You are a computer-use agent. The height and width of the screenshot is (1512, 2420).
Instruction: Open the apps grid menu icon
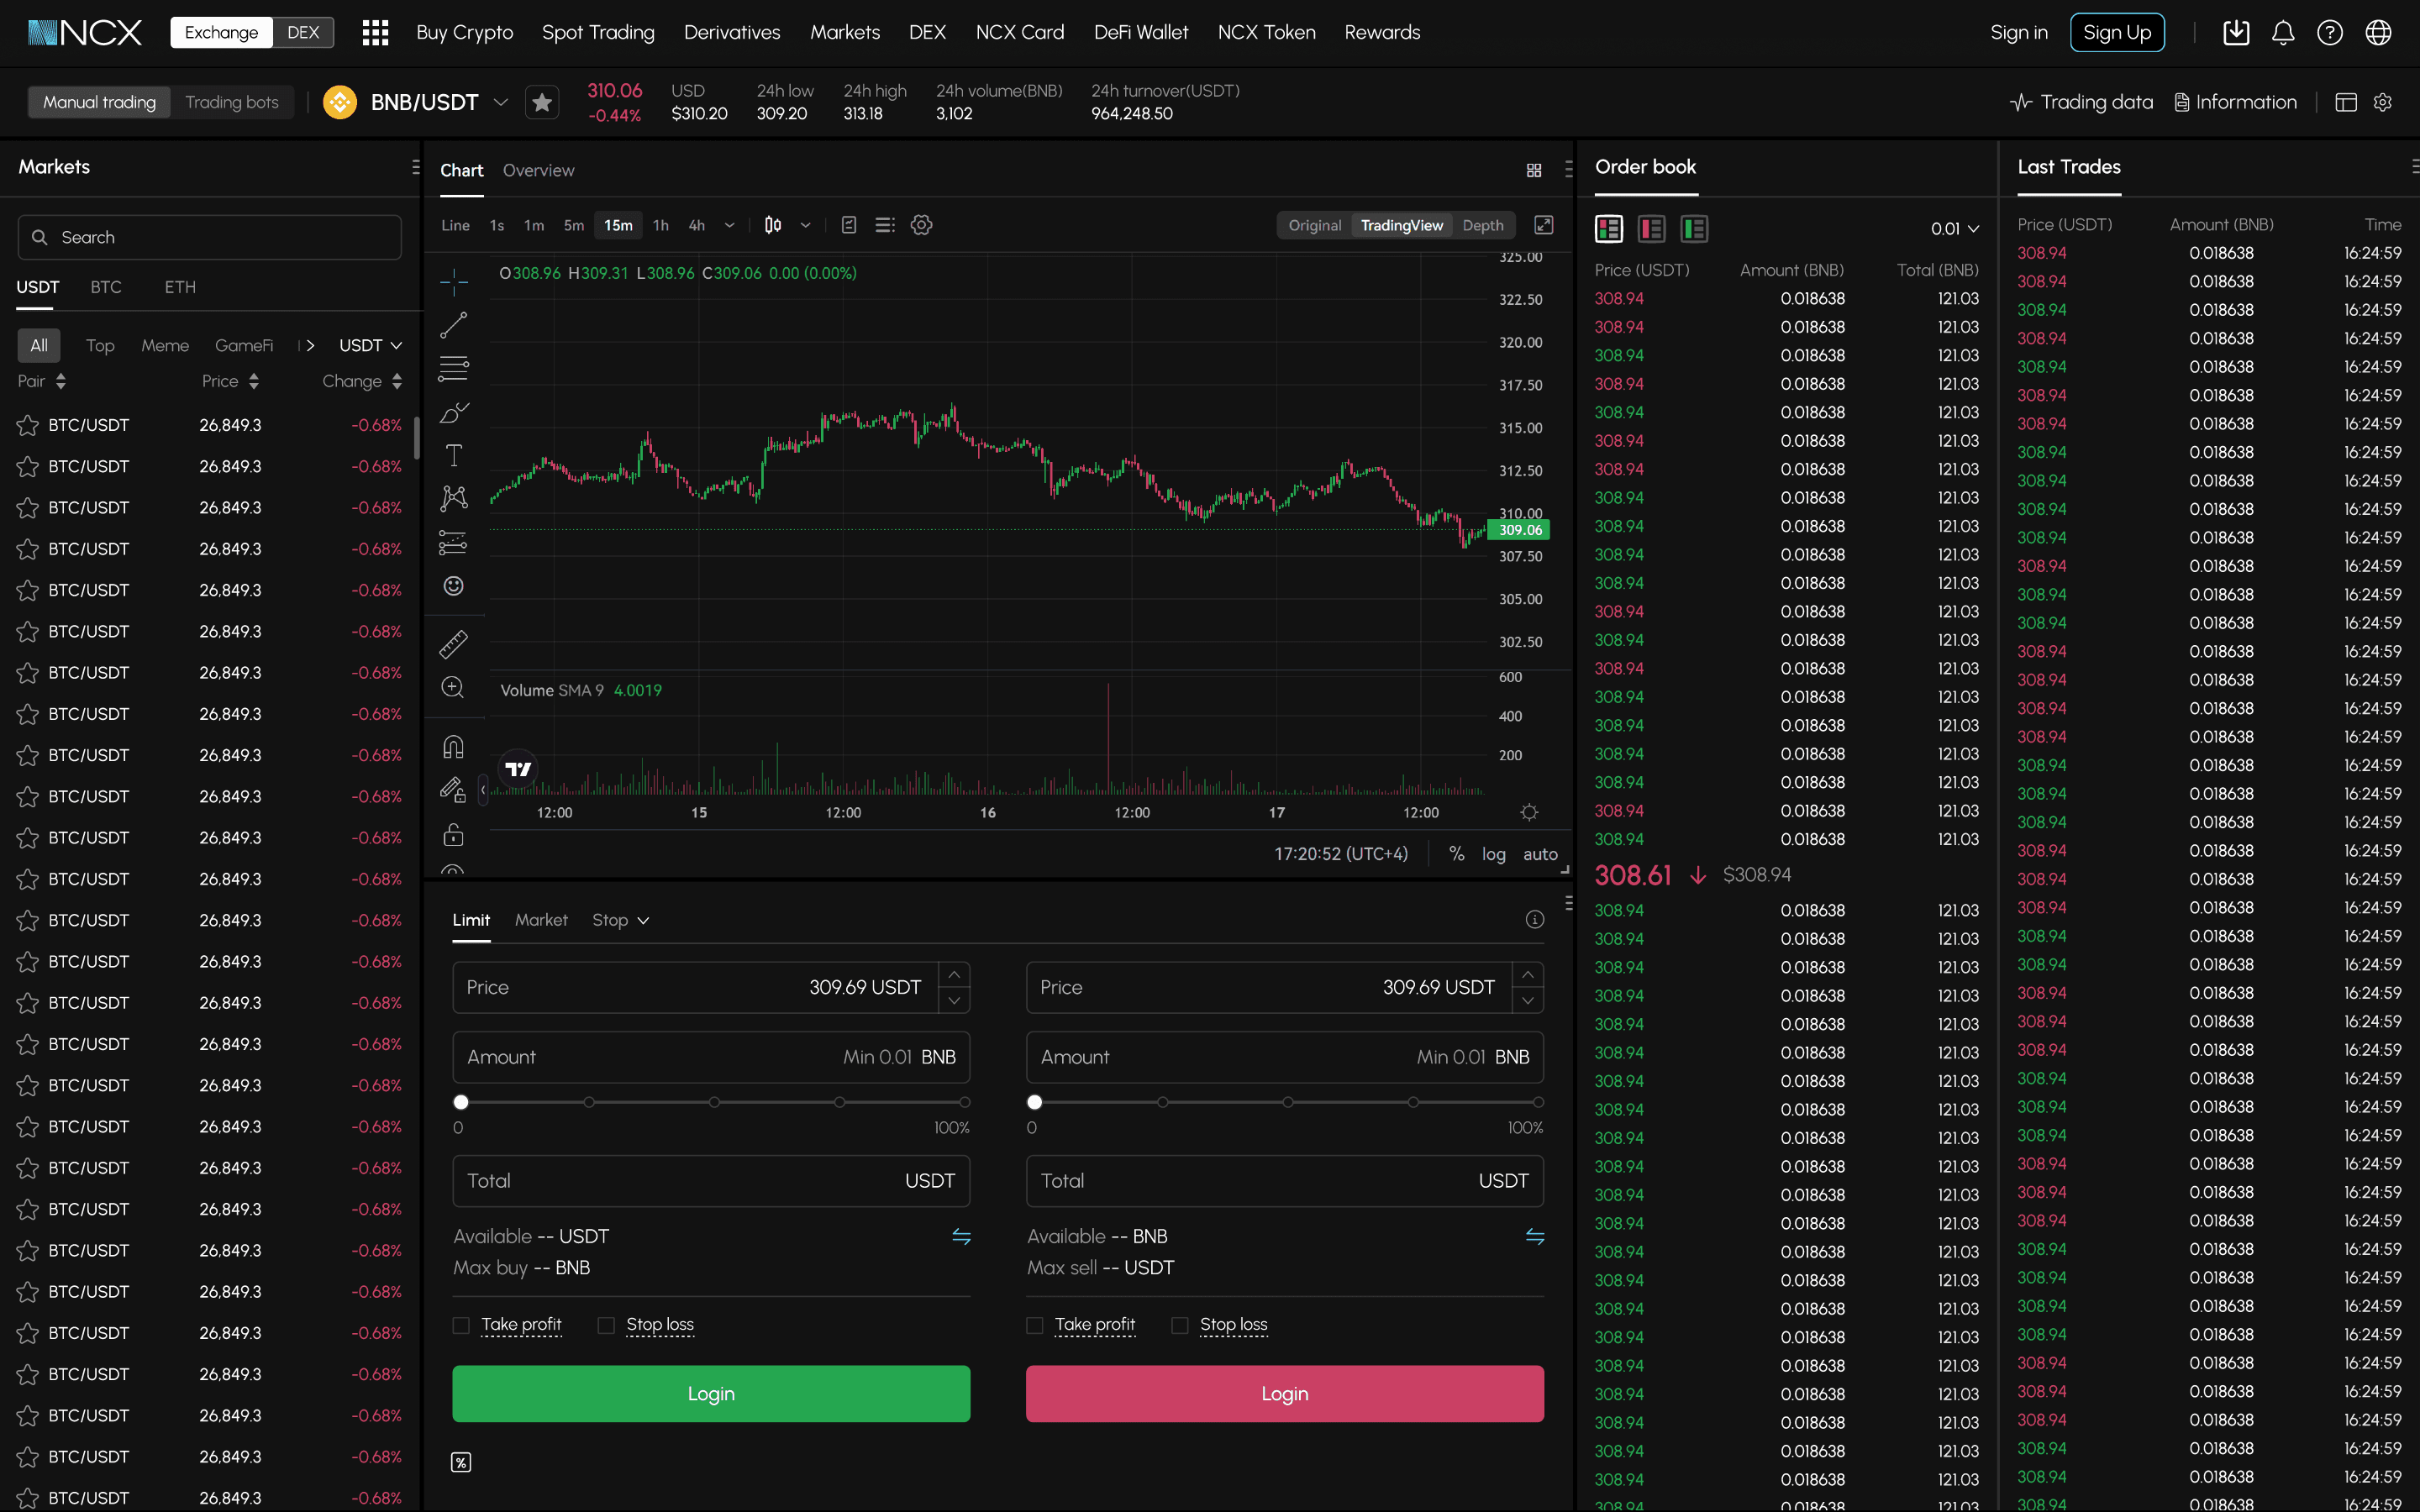tap(375, 32)
